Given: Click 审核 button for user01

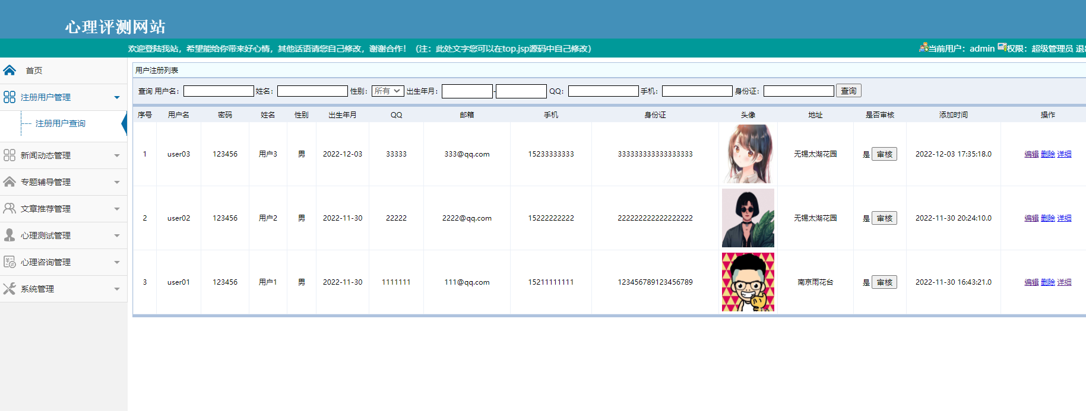Looking at the screenshot, I should [x=884, y=282].
